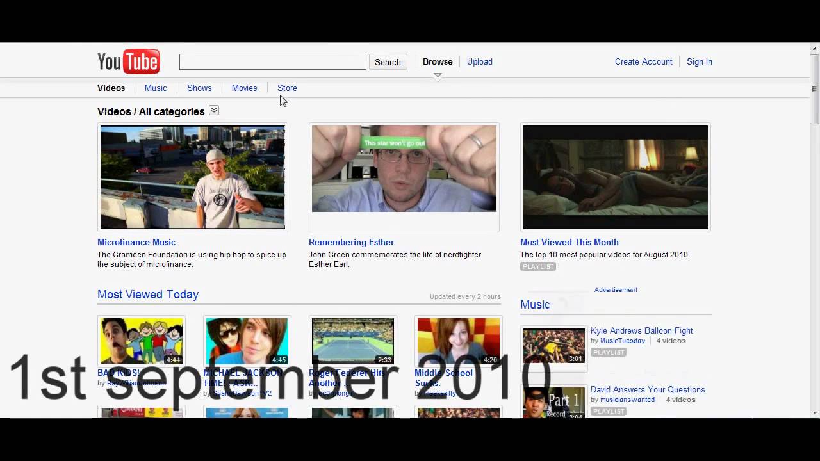
Task: Click the page scrollbar up arrow
Action: pos(814,48)
